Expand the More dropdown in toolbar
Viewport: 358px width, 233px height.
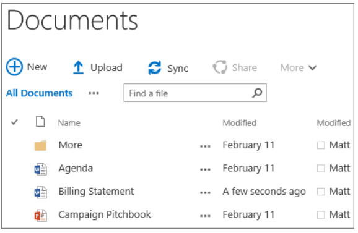point(298,68)
